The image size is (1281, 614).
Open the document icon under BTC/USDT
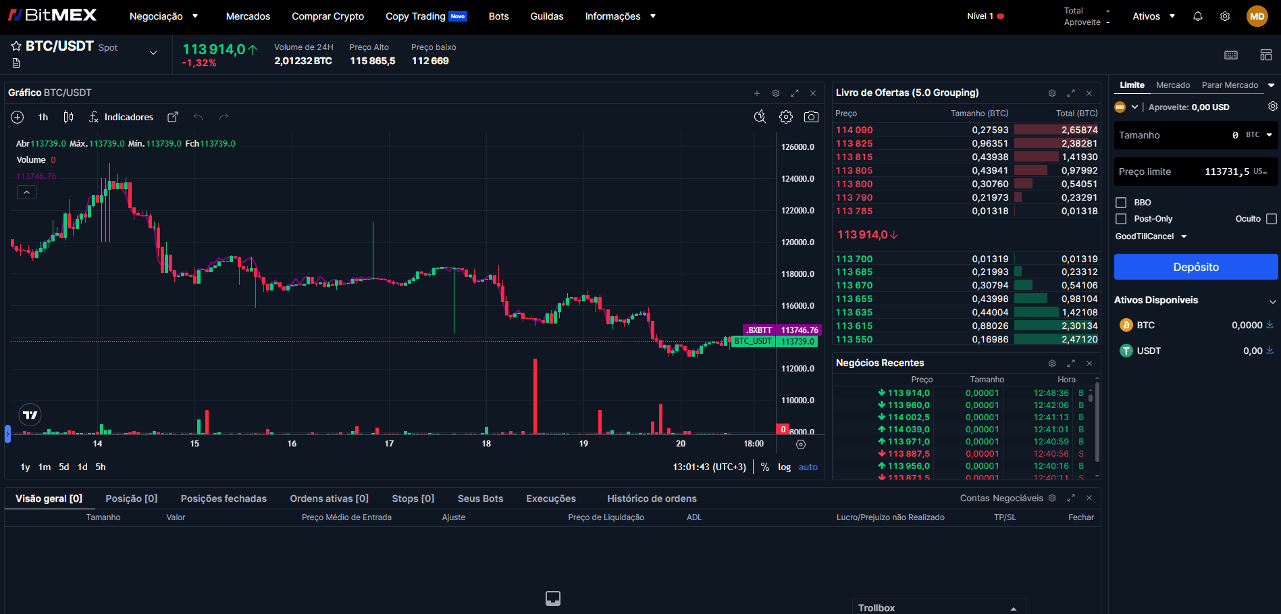[x=16, y=63]
